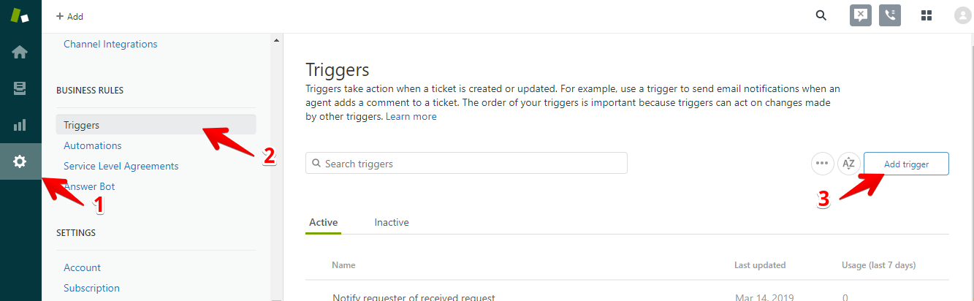Click the Add new tab button
This screenshot has width=974, height=301.
point(69,16)
